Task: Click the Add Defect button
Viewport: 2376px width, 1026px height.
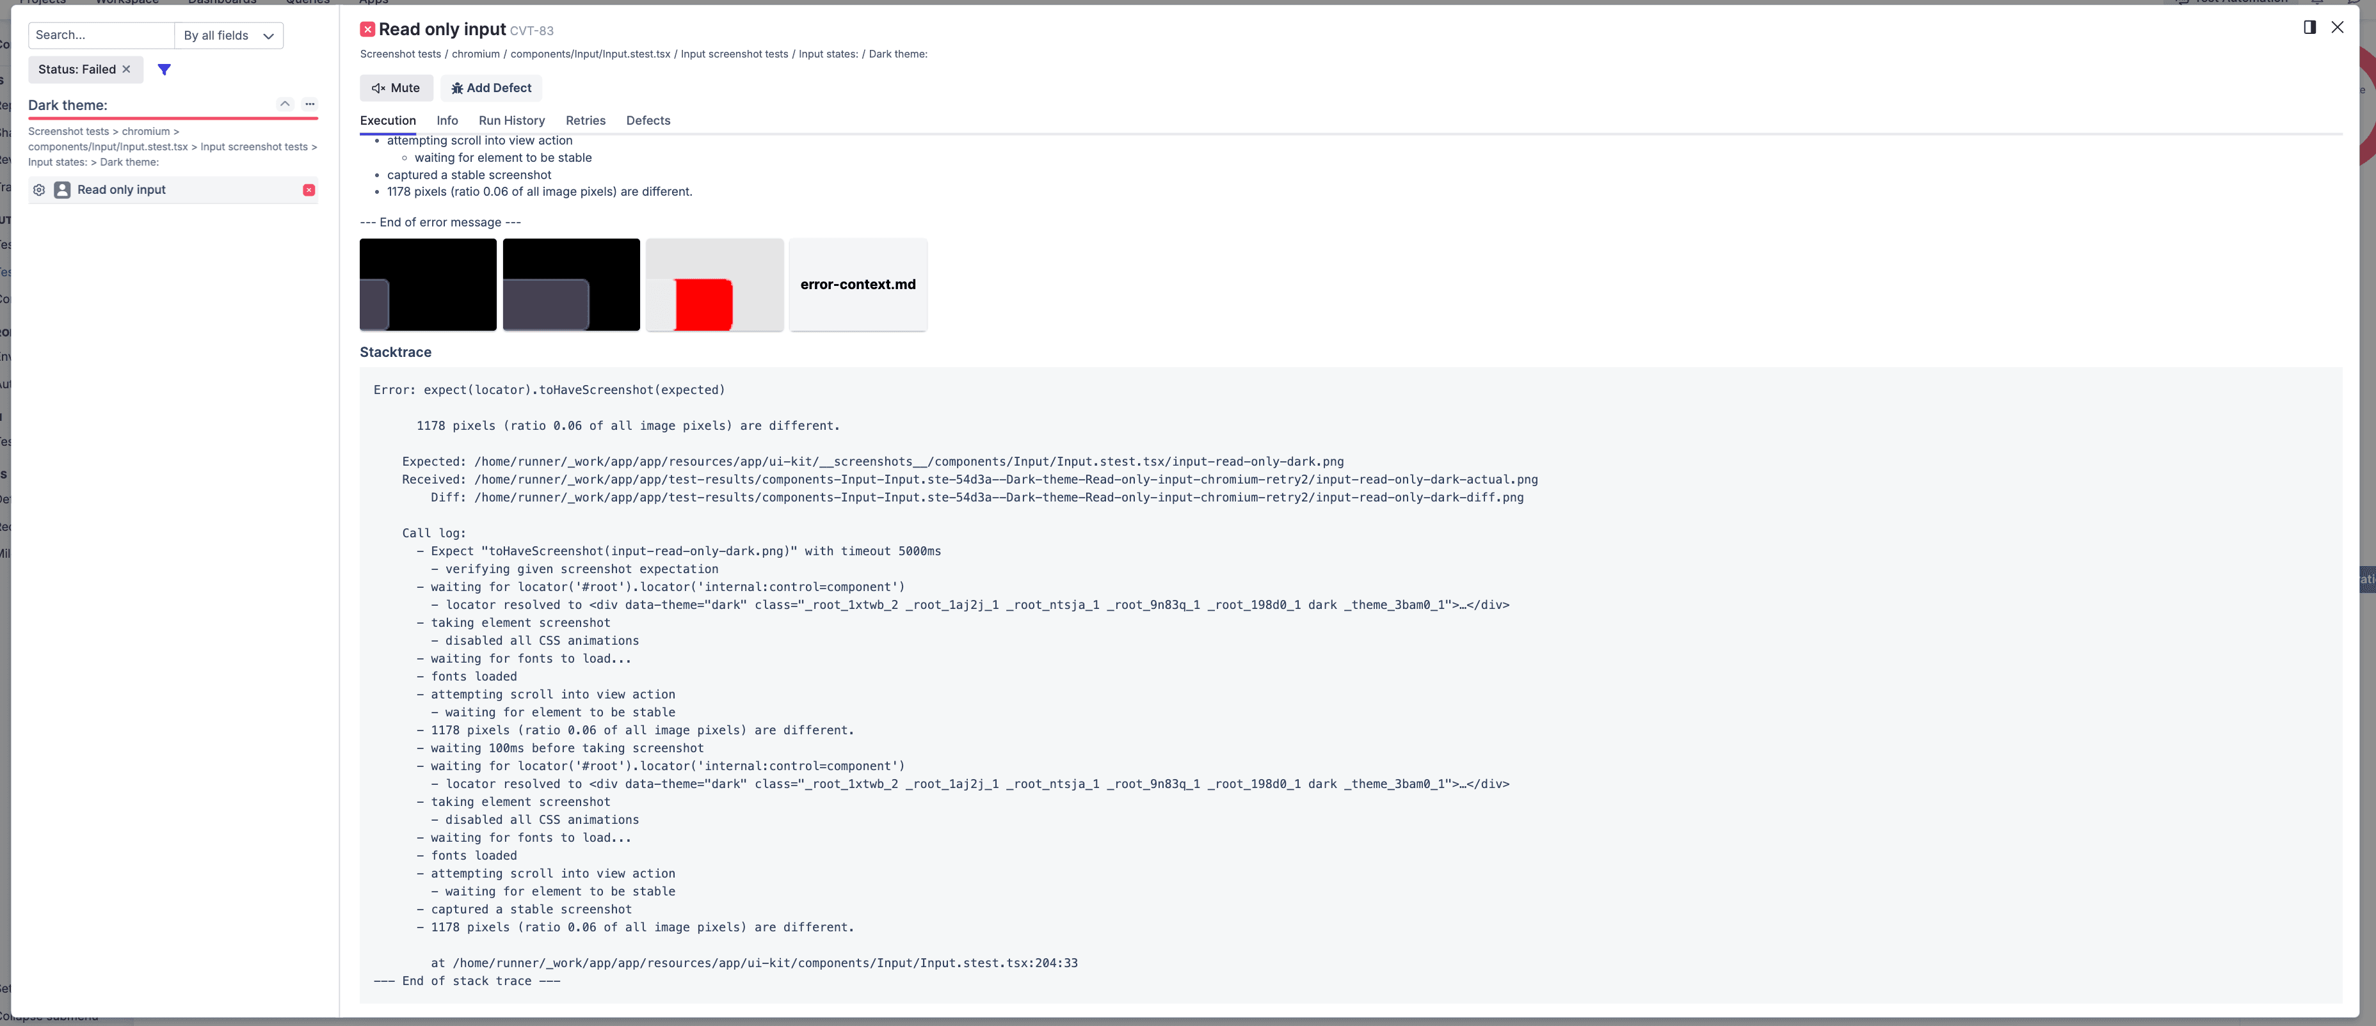Action: click(492, 88)
